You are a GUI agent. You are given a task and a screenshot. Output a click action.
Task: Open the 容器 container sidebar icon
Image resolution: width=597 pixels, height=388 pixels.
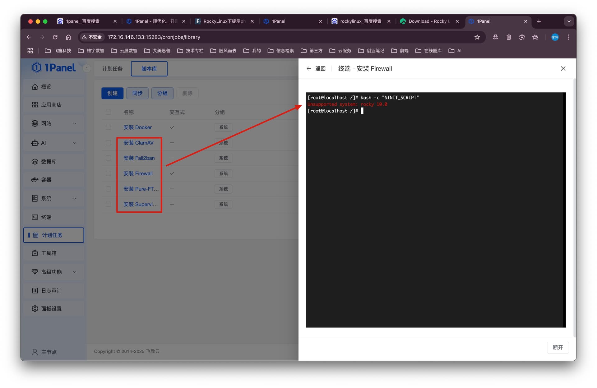pyautogui.click(x=35, y=180)
